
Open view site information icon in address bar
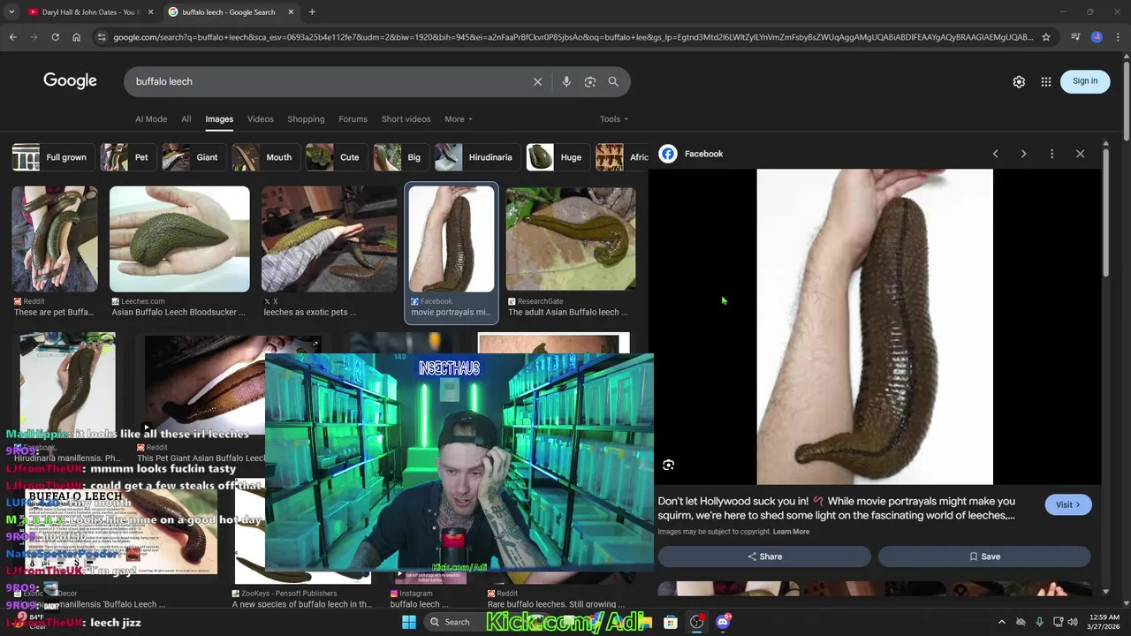click(102, 37)
